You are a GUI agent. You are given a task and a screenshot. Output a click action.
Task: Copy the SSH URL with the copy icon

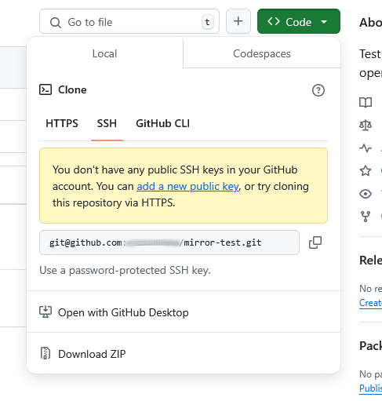[x=315, y=242]
